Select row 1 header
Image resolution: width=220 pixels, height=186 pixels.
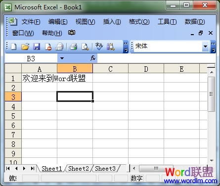coord(13,78)
